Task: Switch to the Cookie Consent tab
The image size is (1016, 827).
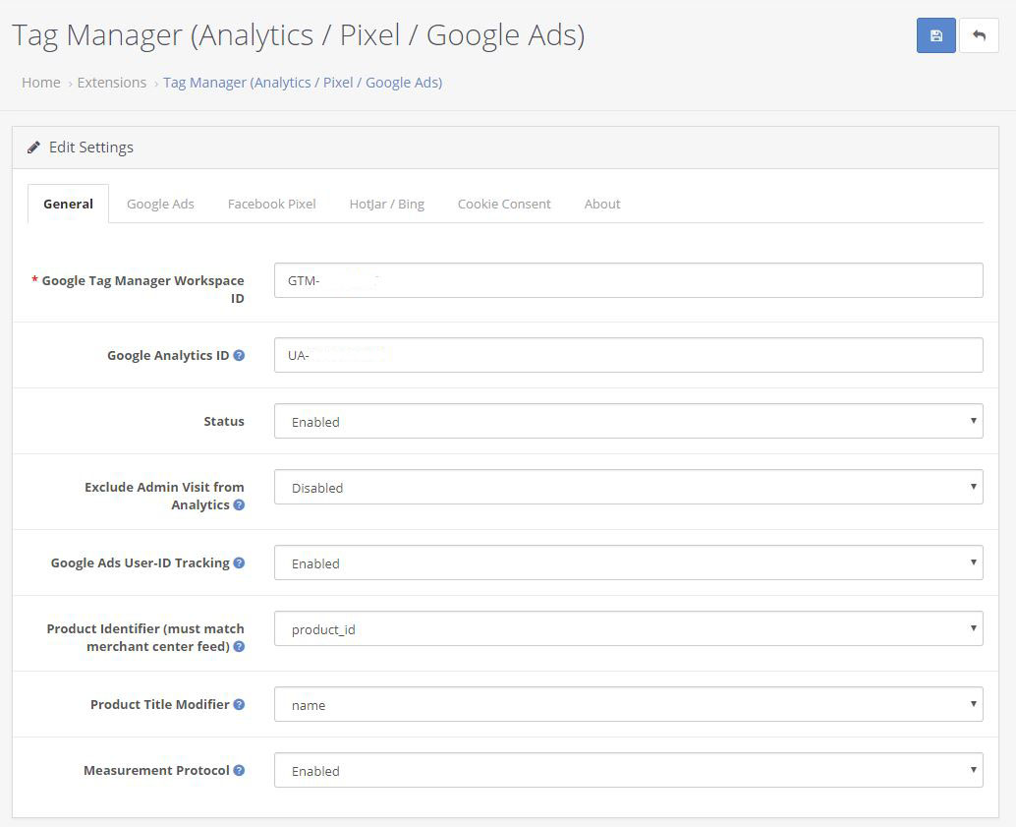Action: pos(504,204)
